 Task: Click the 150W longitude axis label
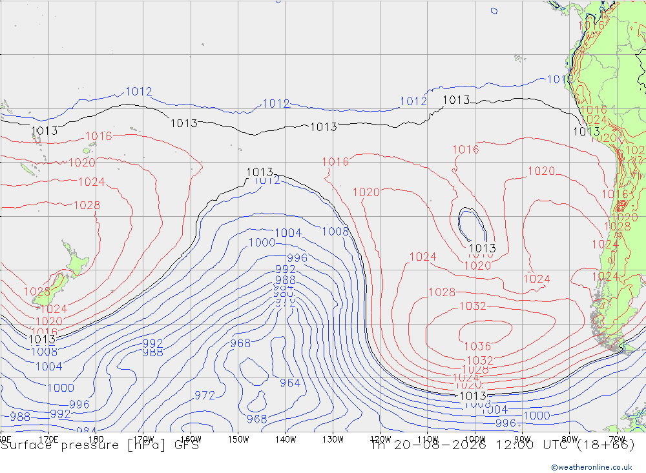point(238,439)
